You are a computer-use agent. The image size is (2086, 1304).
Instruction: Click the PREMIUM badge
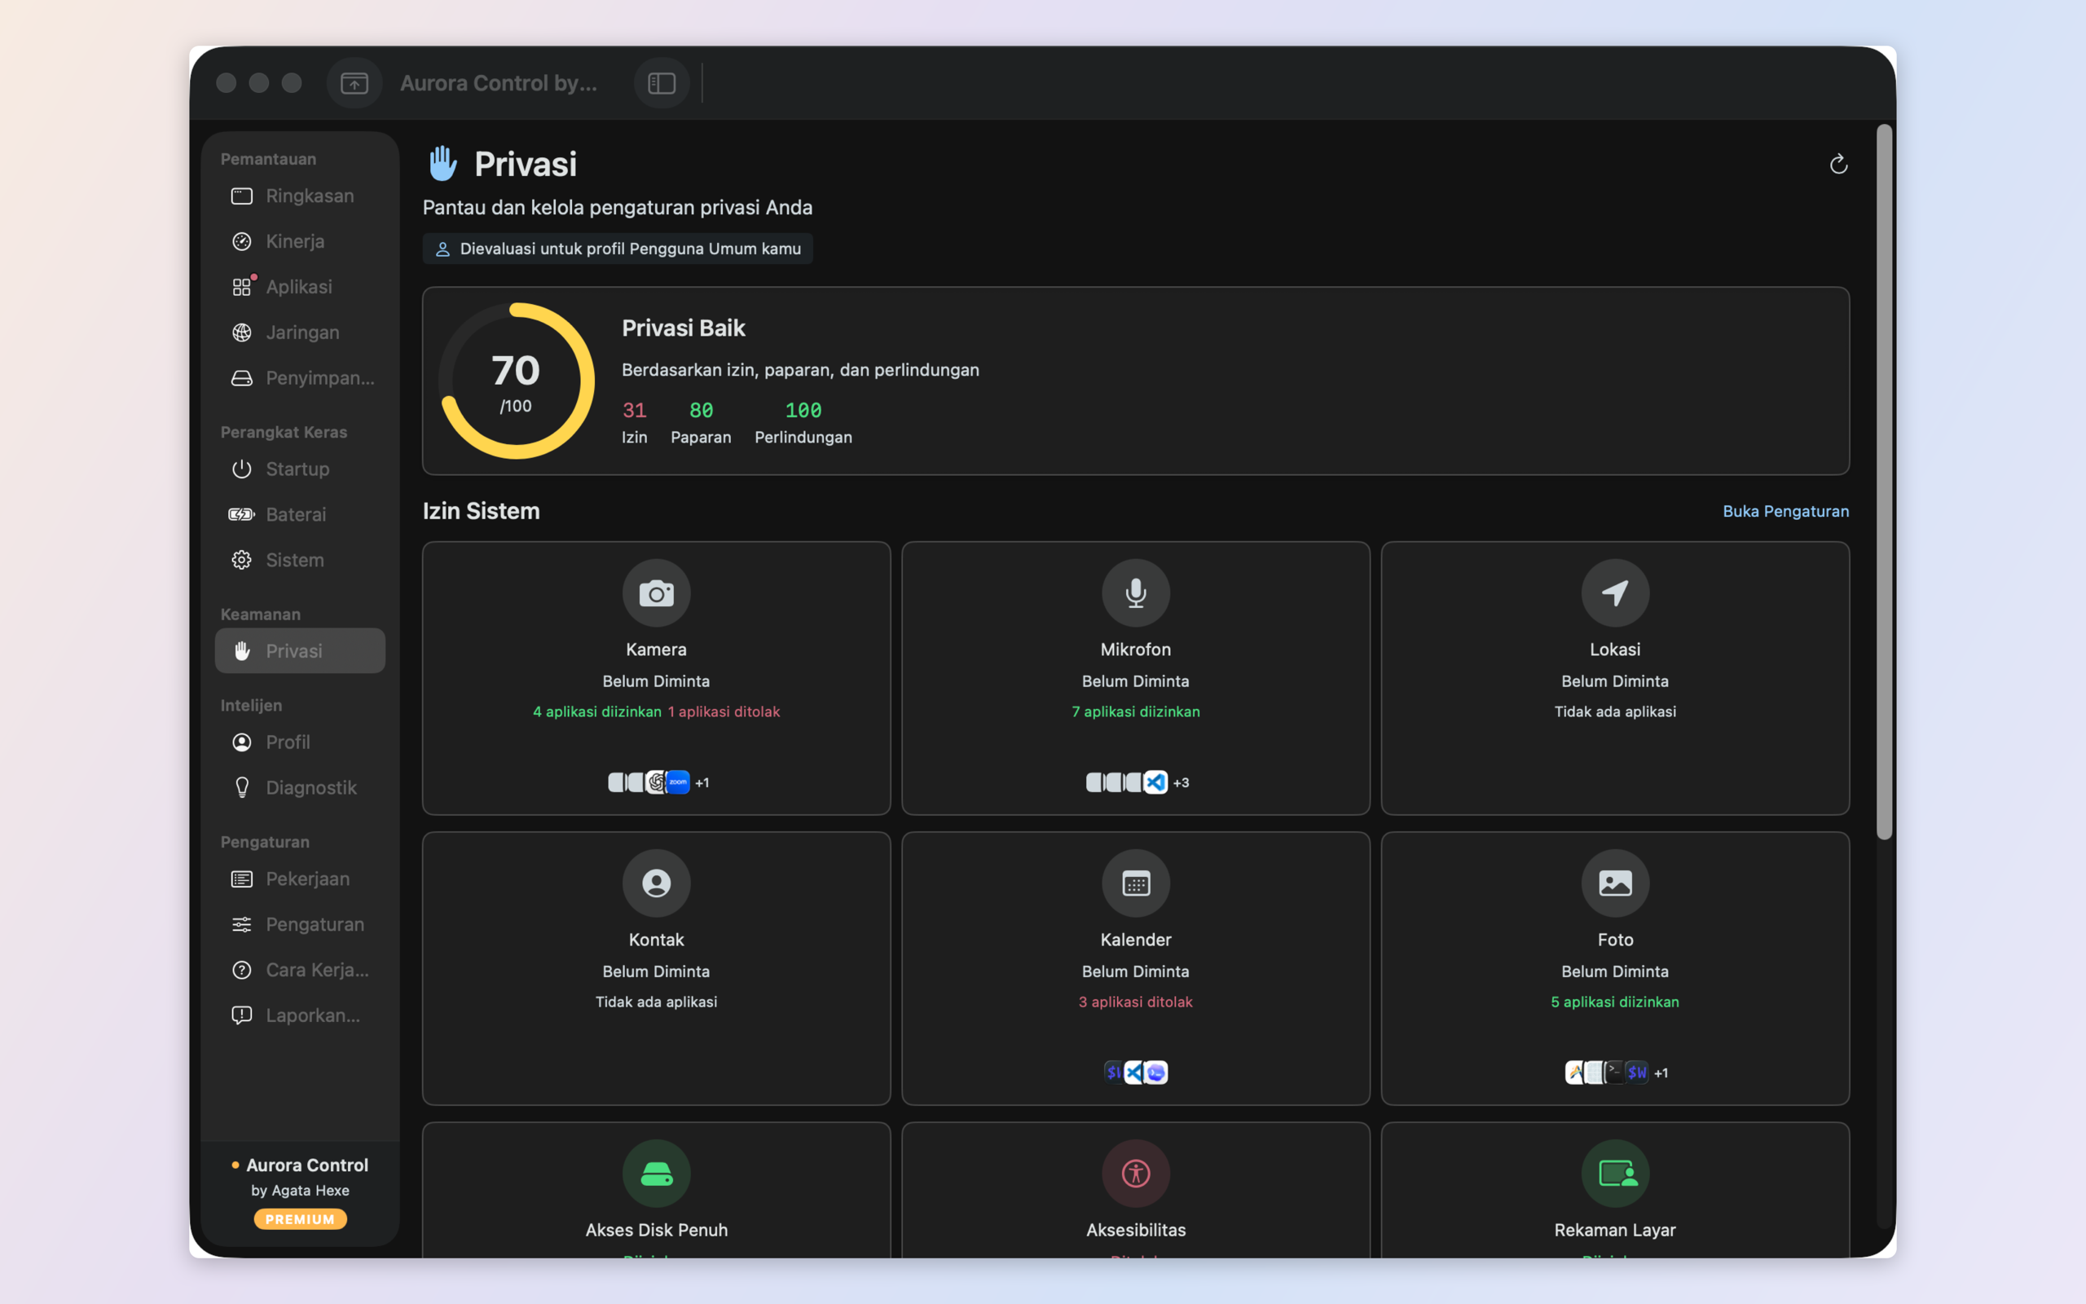click(300, 1218)
